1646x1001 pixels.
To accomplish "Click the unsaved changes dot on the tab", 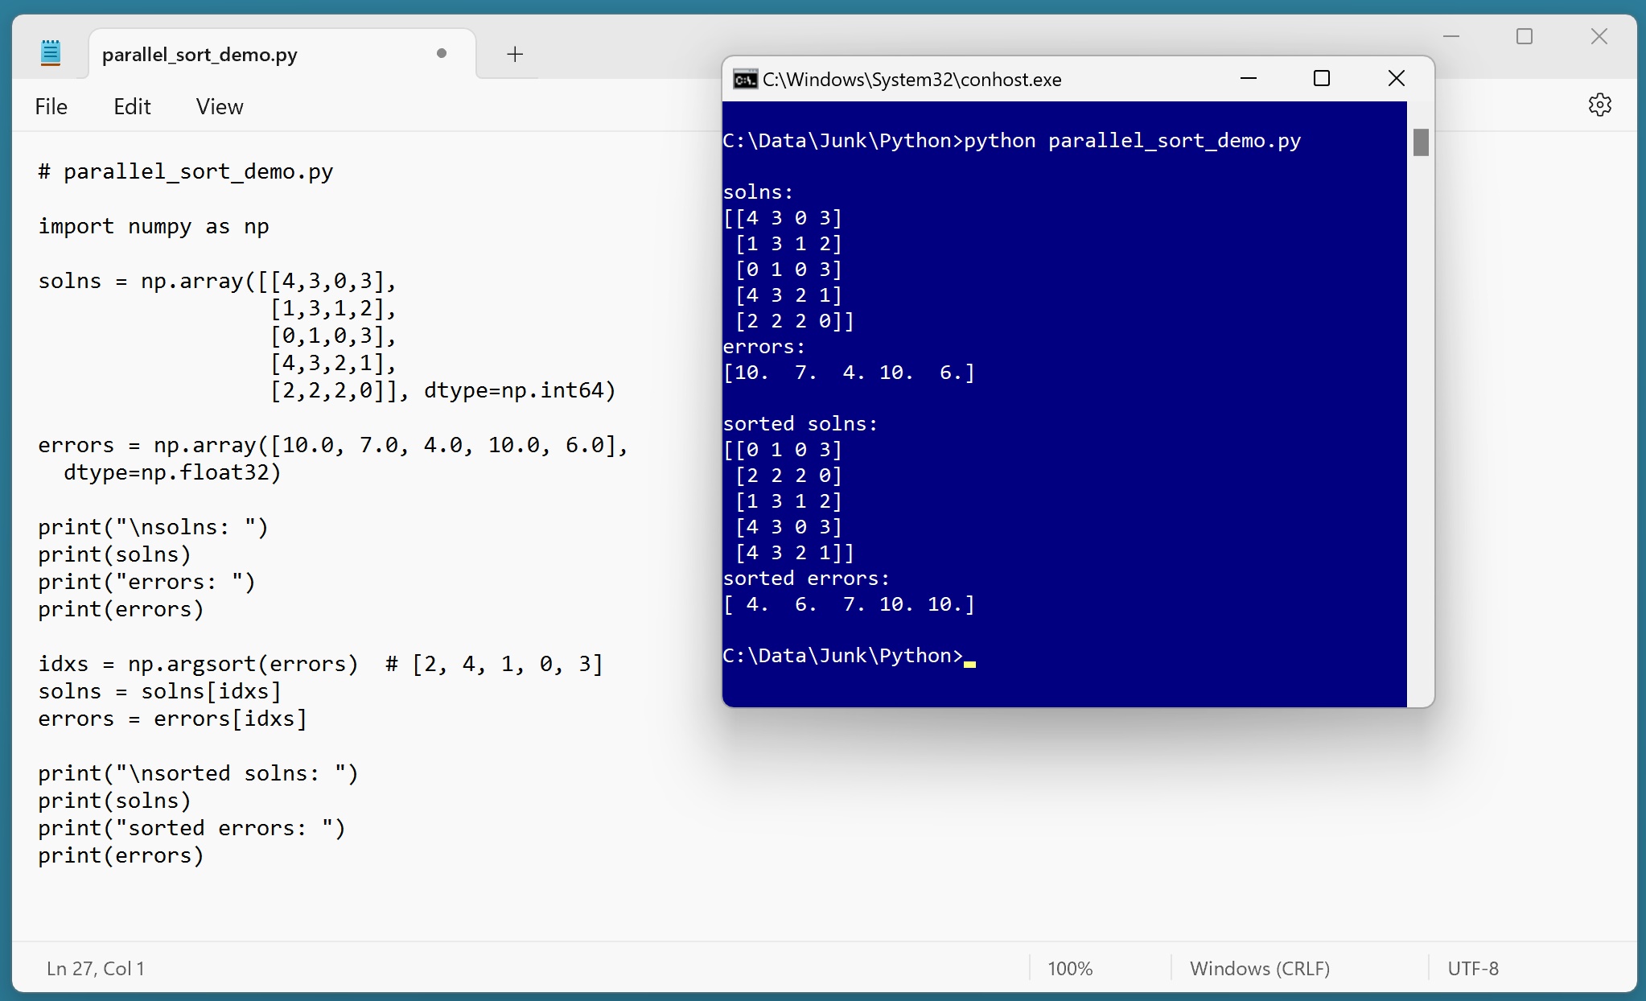I will click(x=441, y=54).
